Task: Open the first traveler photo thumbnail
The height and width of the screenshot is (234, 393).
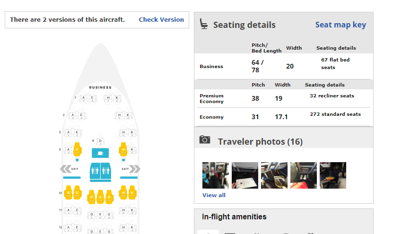Action: pyautogui.click(x=215, y=175)
